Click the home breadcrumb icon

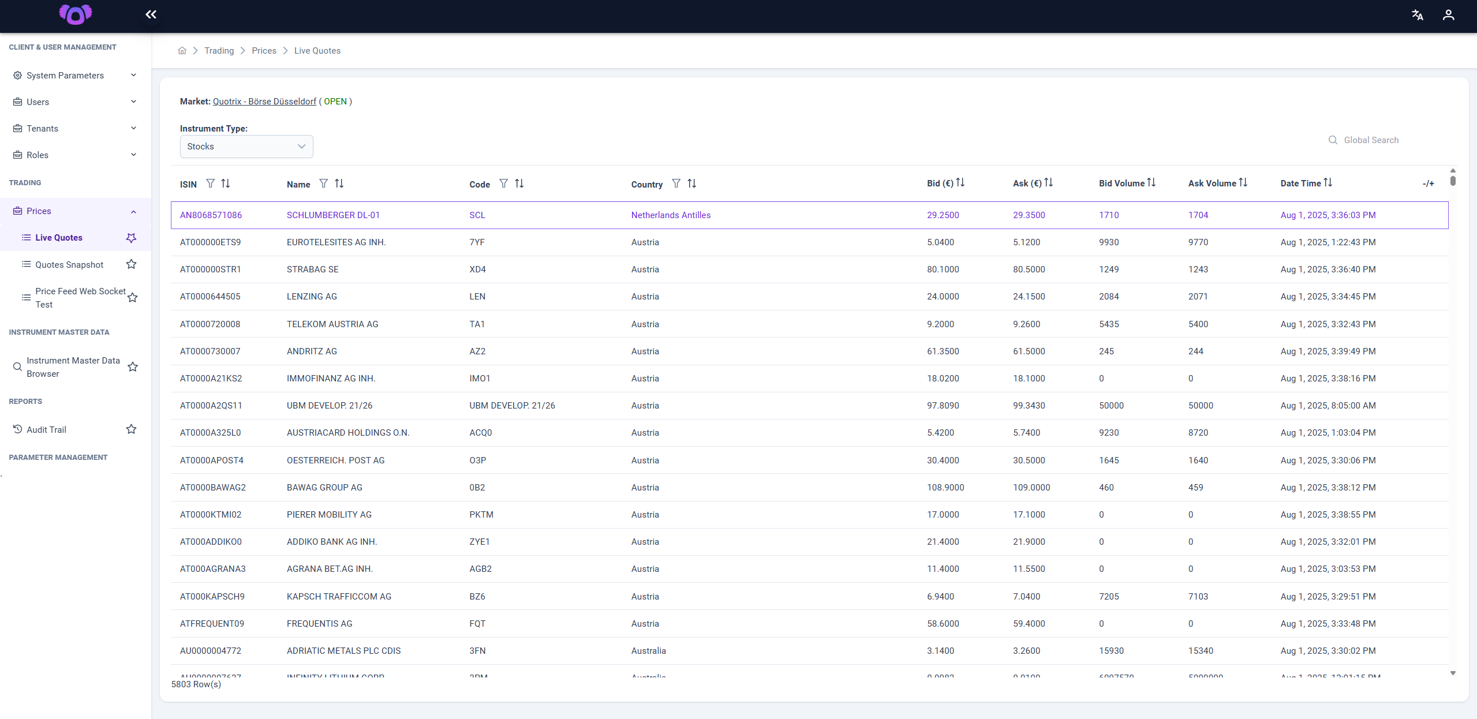click(182, 51)
